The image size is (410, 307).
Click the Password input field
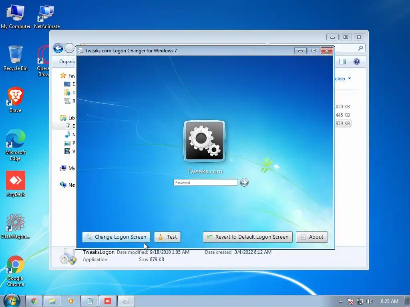tap(205, 182)
